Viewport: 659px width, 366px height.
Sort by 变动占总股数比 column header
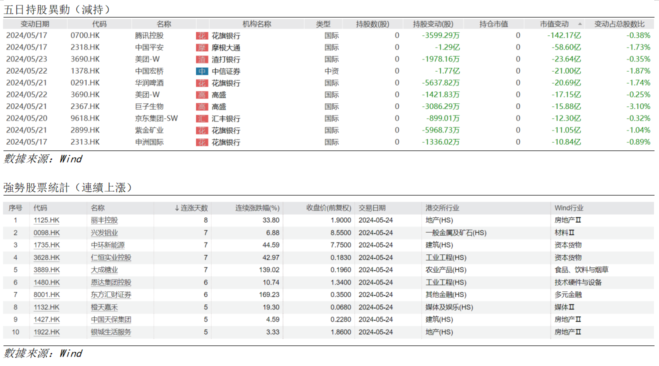pos(619,24)
